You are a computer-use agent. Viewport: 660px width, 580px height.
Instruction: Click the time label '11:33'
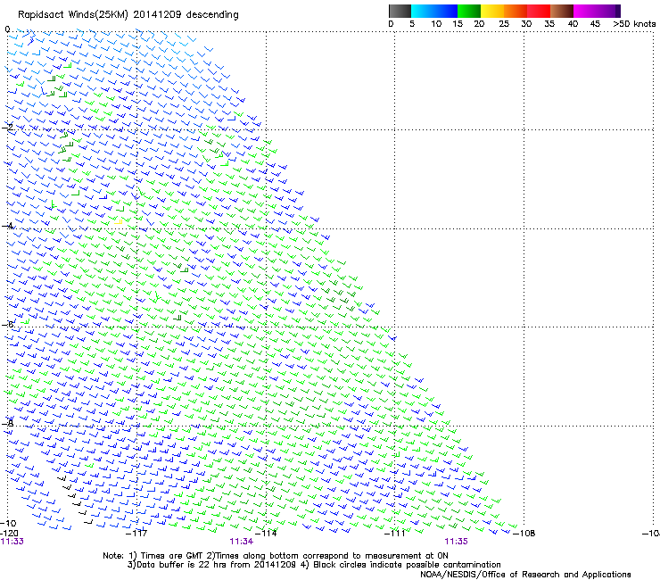click(12, 542)
